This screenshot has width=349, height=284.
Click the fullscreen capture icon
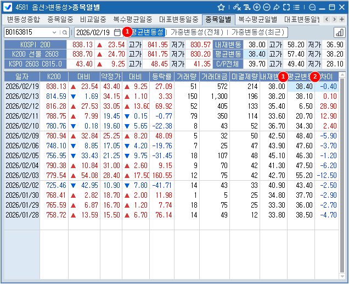(286, 7)
